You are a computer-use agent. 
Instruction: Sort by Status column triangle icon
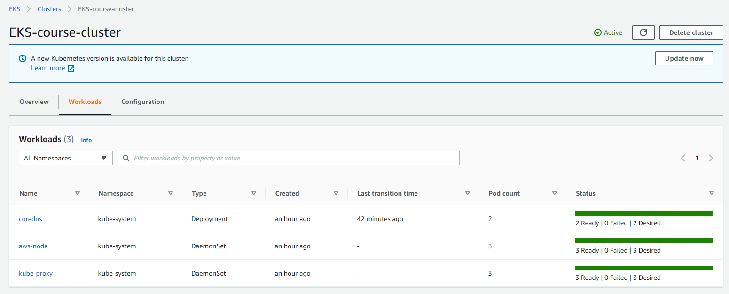711,193
